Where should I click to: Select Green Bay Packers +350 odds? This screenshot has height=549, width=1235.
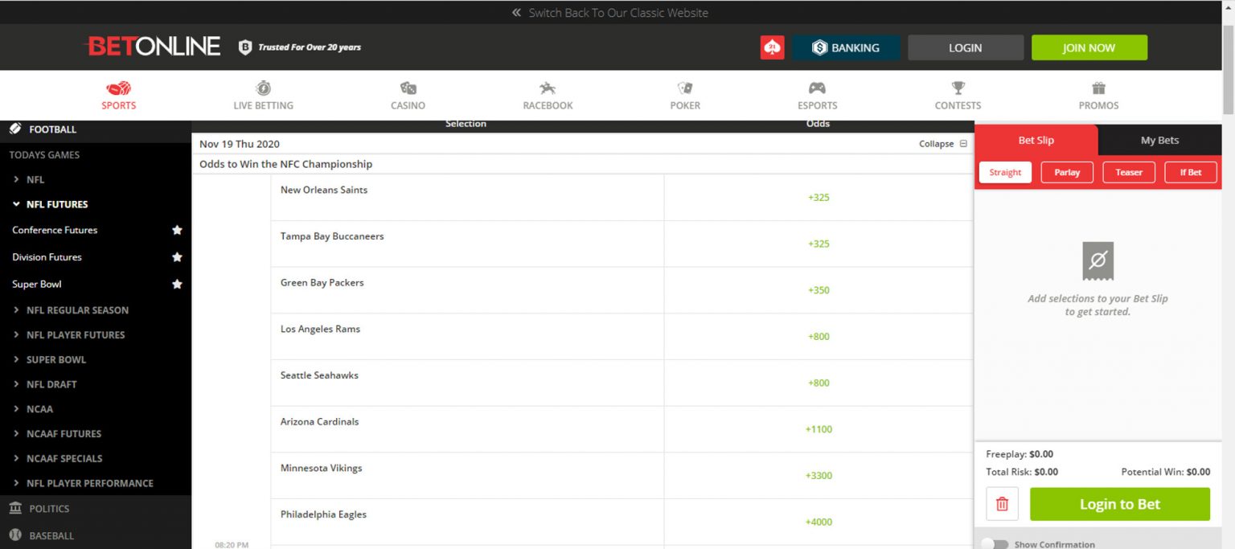(818, 290)
